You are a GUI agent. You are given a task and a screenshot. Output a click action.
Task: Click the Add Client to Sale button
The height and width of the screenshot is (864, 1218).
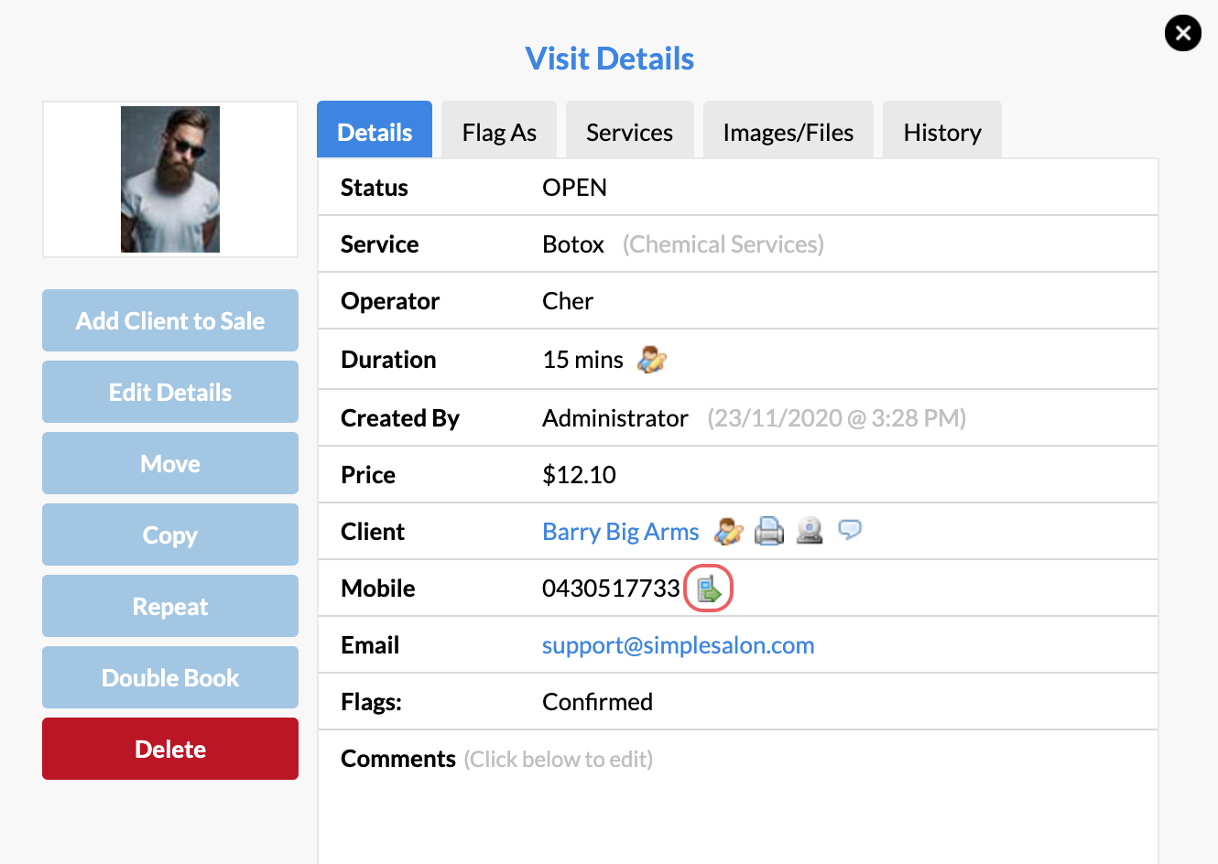click(169, 320)
